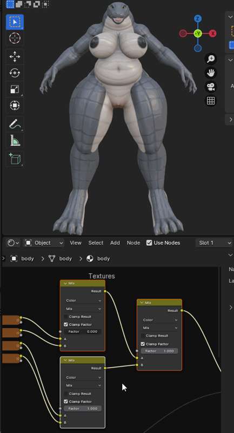Select the Transform tool

pyautogui.click(x=15, y=105)
